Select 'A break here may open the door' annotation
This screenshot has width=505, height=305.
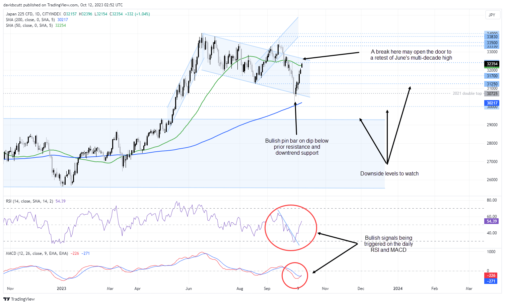click(411, 55)
